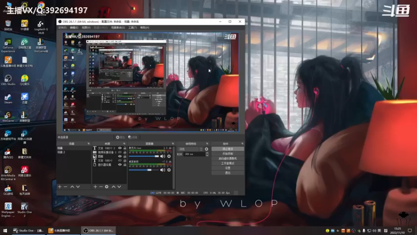Toggle visibility of the 文本 (GDI+) source
This screenshot has height=235, width=417.
120,160
